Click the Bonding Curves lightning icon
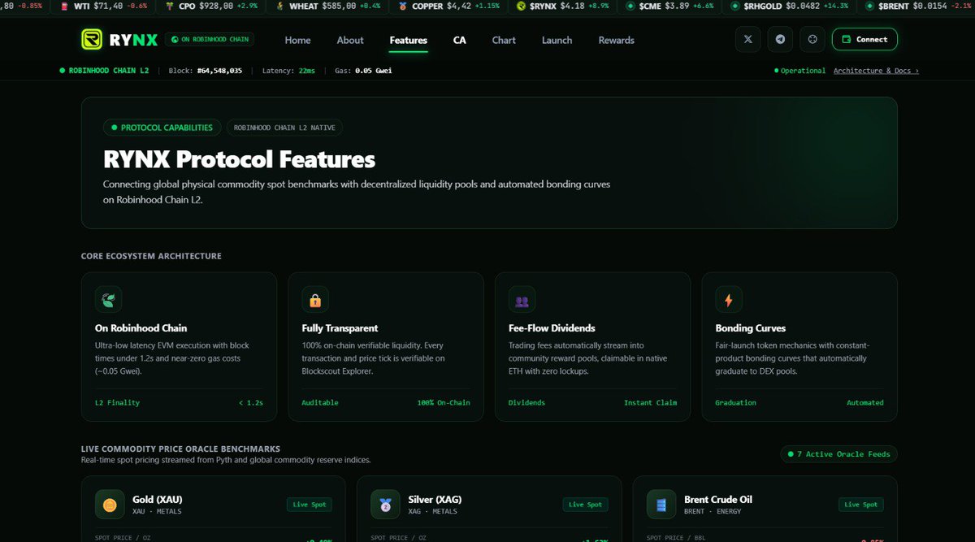 [x=729, y=300]
